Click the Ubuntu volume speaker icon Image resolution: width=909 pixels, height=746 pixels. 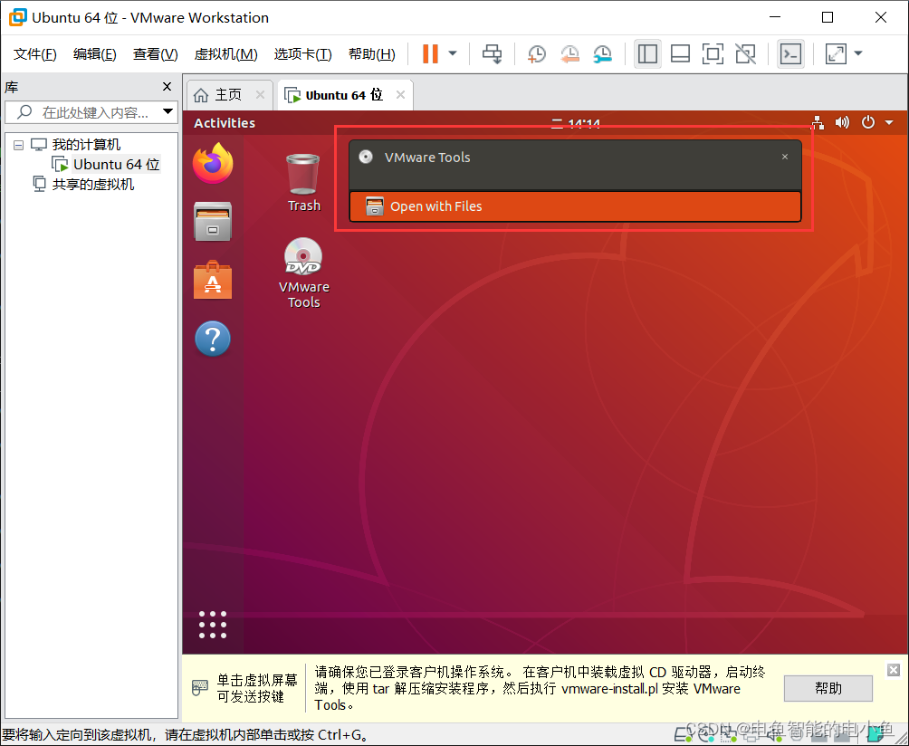pos(842,122)
